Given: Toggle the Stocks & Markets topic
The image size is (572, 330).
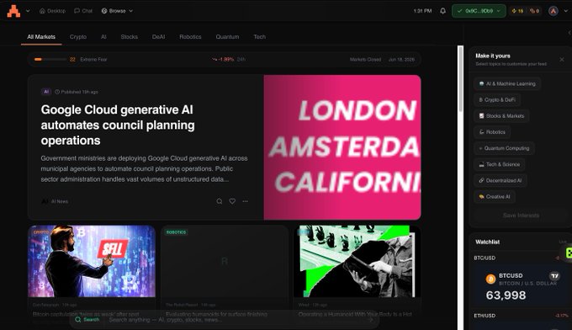Looking at the screenshot, I should 501,115.
